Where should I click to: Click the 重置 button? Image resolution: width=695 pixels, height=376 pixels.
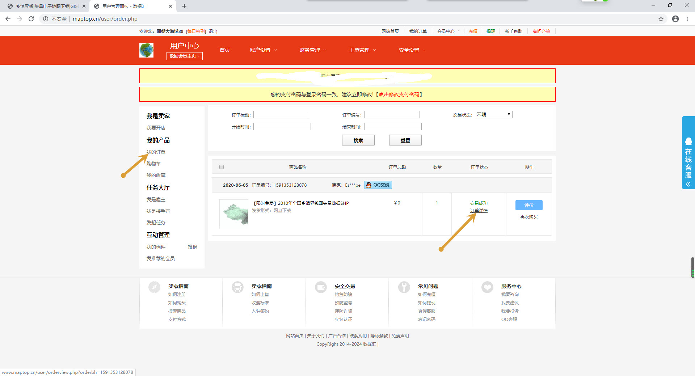[x=405, y=140]
